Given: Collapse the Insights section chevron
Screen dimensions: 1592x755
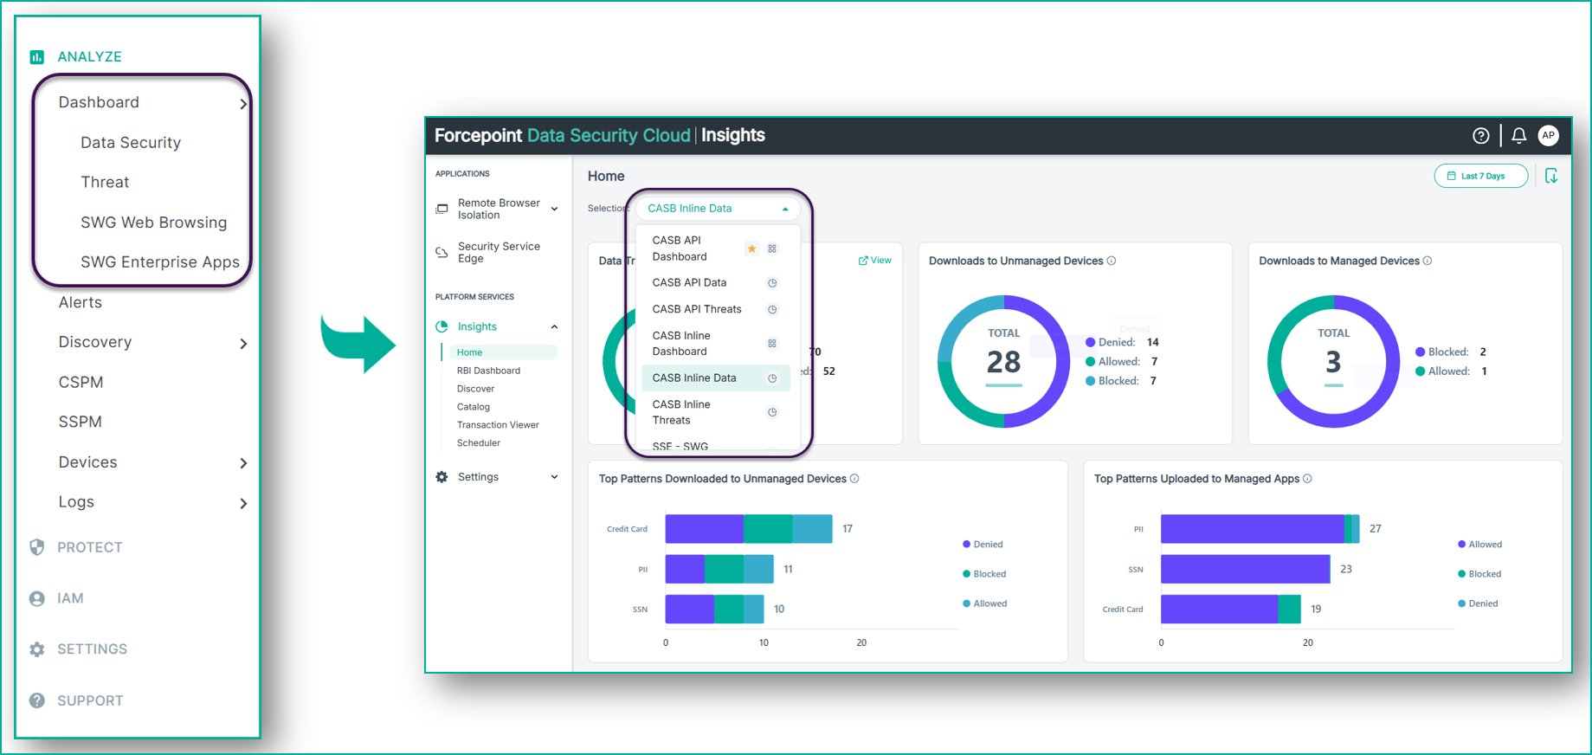Looking at the screenshot, I should [x=554, y=326].
